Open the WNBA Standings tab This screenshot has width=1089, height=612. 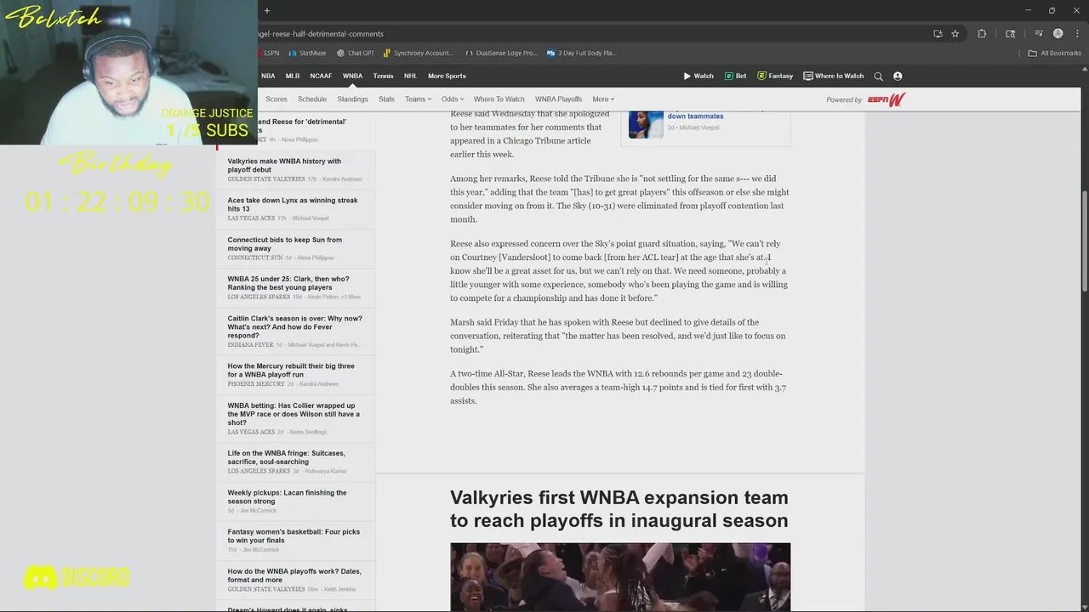[352, 99]
